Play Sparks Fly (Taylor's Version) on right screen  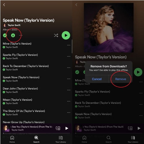93,92
